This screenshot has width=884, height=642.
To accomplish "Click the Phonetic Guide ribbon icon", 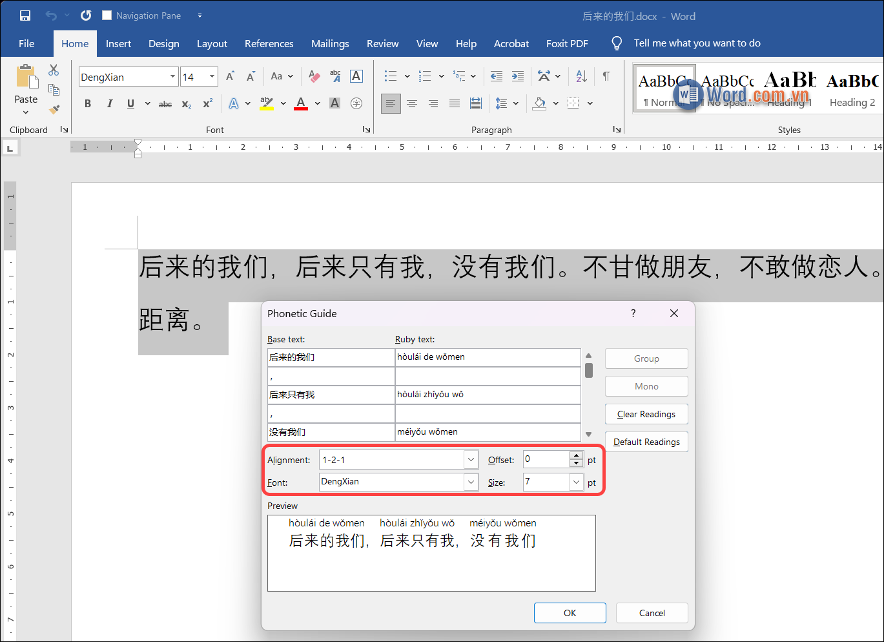I will point(335,76).
